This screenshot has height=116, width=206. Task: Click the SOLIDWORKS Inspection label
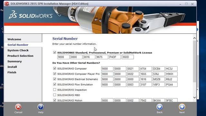[x=72, y=90]
